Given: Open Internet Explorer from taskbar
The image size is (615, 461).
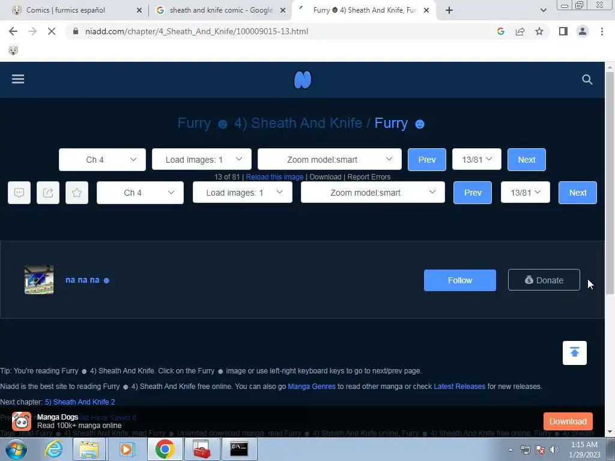Looking at the screenshot, I should 53,449.
